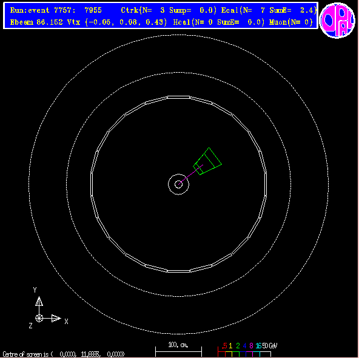Click the small inner beam pipe circle

[178, 184]
